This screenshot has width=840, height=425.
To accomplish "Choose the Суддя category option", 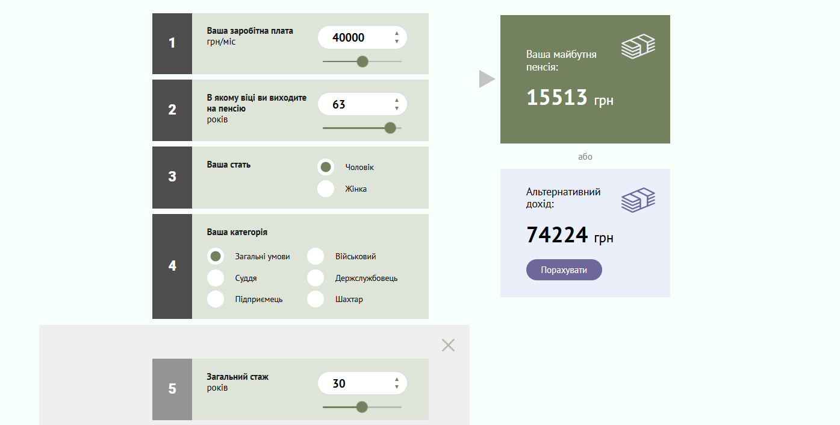I will (216, 278).
